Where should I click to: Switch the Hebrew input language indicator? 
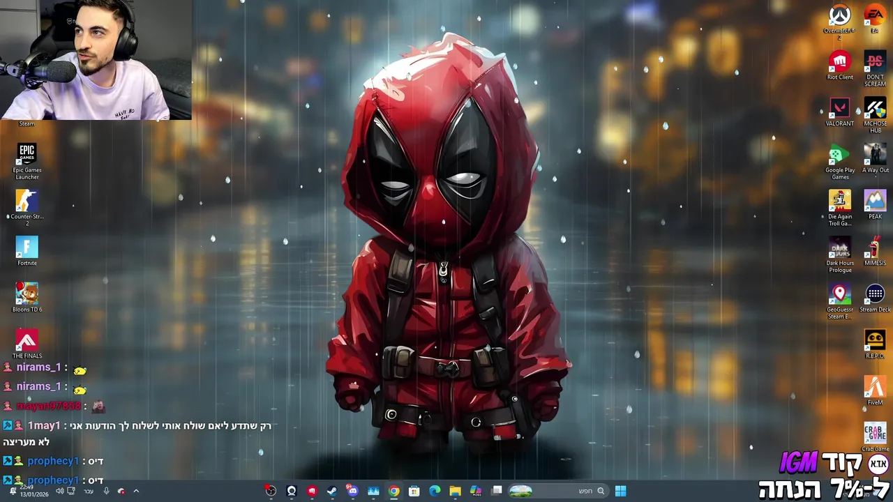89,491
